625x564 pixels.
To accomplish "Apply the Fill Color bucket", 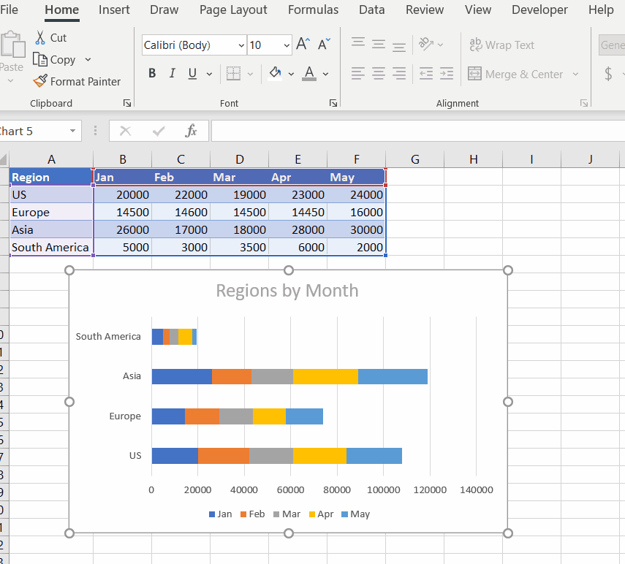I will click(275, 73).
